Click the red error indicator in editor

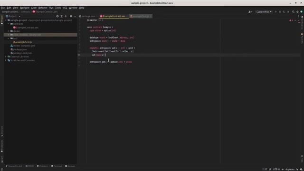tap(291, 20)
